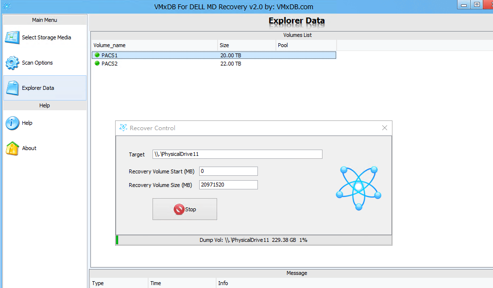Click the Time message column header
This screenshot has width=493, height=288.
pos(182,283)
